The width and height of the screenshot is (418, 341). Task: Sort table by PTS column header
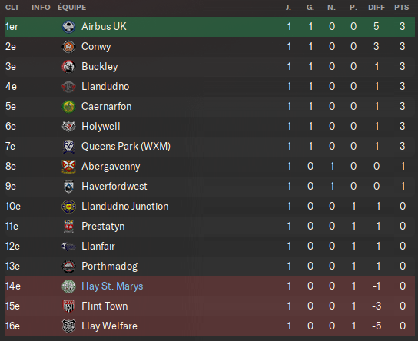point(401,8)
